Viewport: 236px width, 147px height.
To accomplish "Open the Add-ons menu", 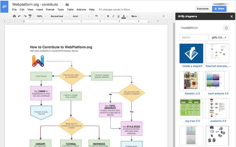I will pos(81,9).
